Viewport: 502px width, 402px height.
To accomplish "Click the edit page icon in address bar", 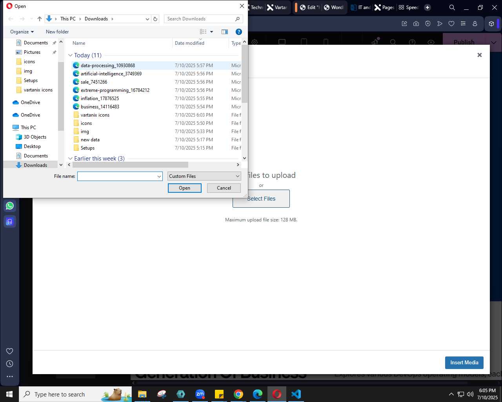I will coord(404,24).
